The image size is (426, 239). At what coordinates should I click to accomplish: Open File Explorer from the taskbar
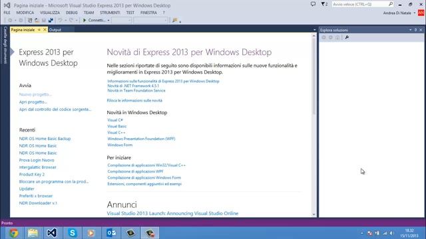click(33, 233)
